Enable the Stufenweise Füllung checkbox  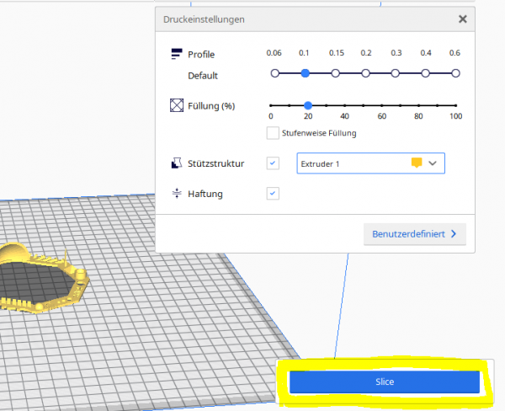tap(273, 132)
